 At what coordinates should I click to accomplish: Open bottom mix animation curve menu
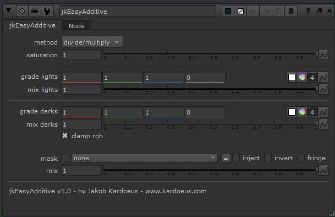pos(323,170)
